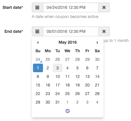This screenshot has width=131, height=121.
Task: Pick April 24 marked as today
Action: pos(38,59)
